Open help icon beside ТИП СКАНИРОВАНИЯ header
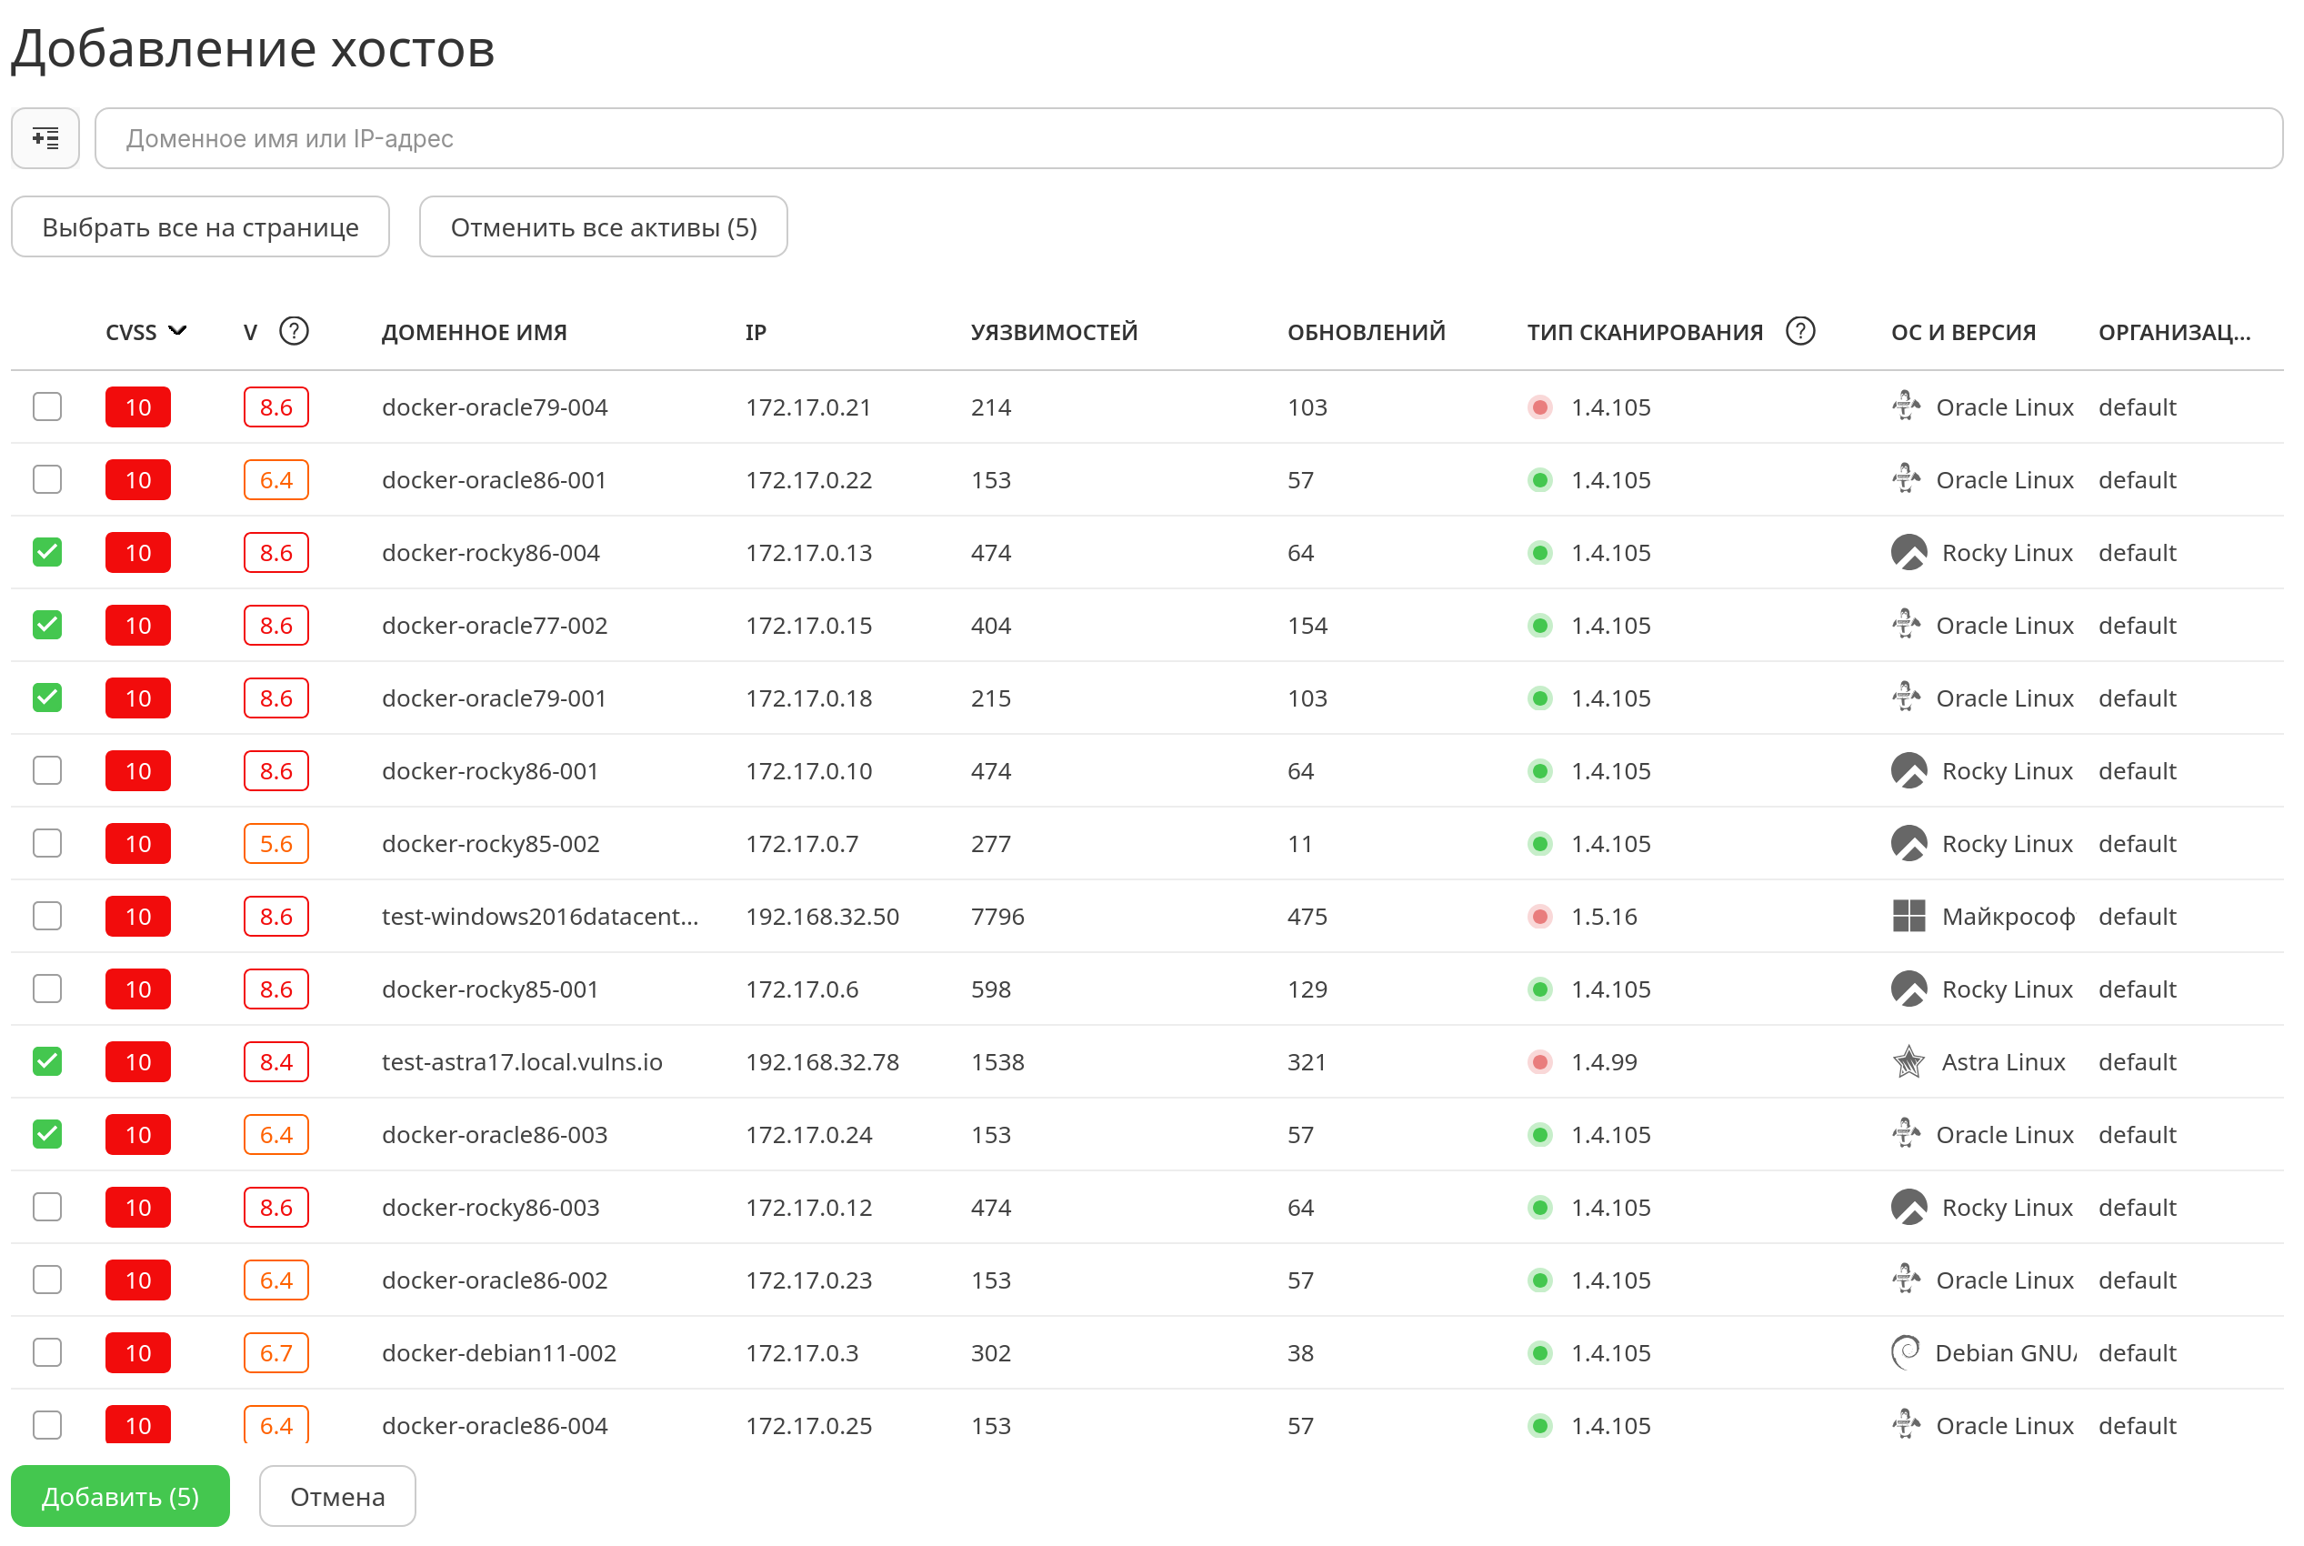The width and height of the screenshot is (2304, 1546). click(x=1800, y=331)
